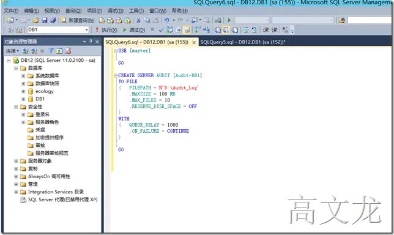
Task: Open the Object Explorer window position dropdown arrow
Action: pyautogui.click(x=84, y=42)
